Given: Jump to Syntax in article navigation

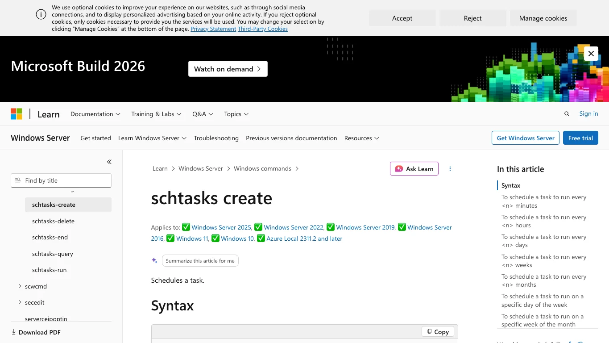Looking at the screenshot, I should [x=511, y=185].
